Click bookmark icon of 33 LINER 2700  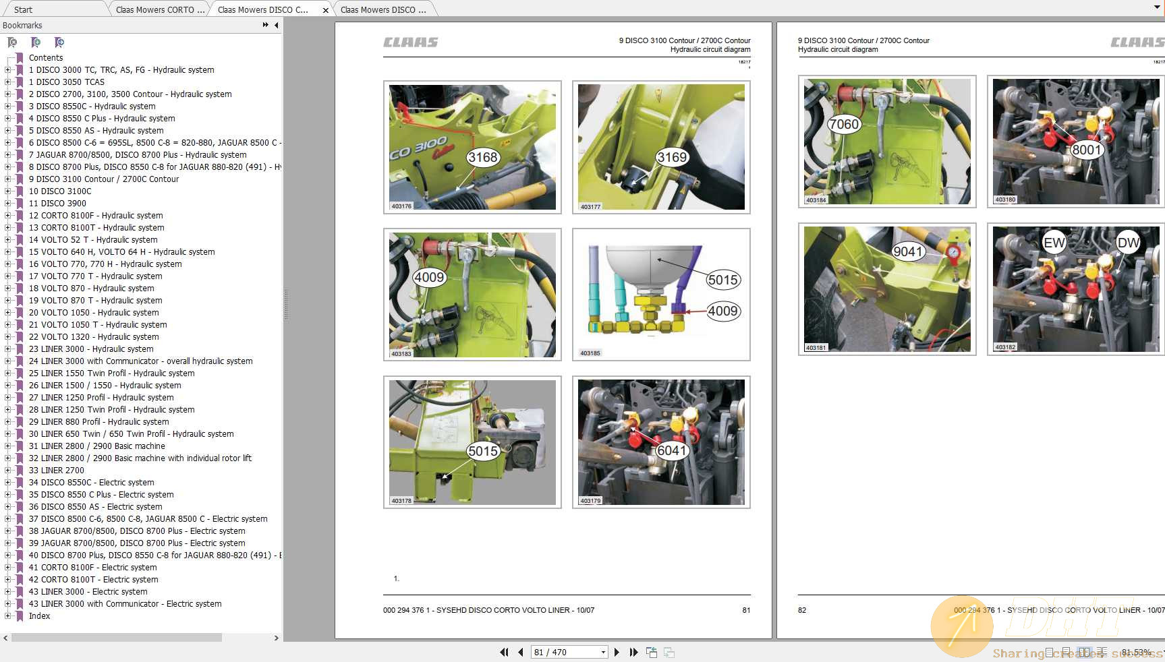20,471
